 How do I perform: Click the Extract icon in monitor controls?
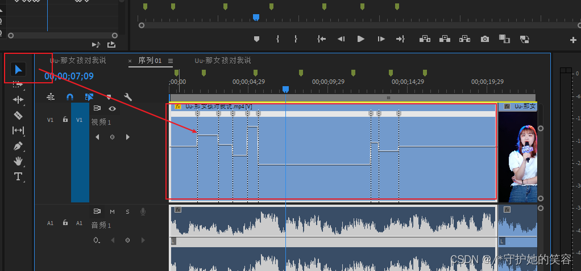click(x=464, y=39)
